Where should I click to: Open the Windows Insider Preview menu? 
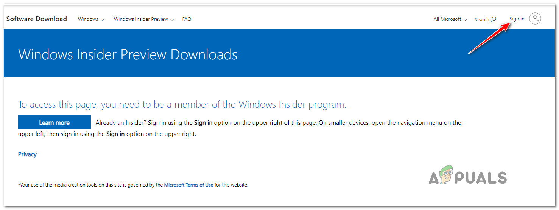click(x=141, y=19)
